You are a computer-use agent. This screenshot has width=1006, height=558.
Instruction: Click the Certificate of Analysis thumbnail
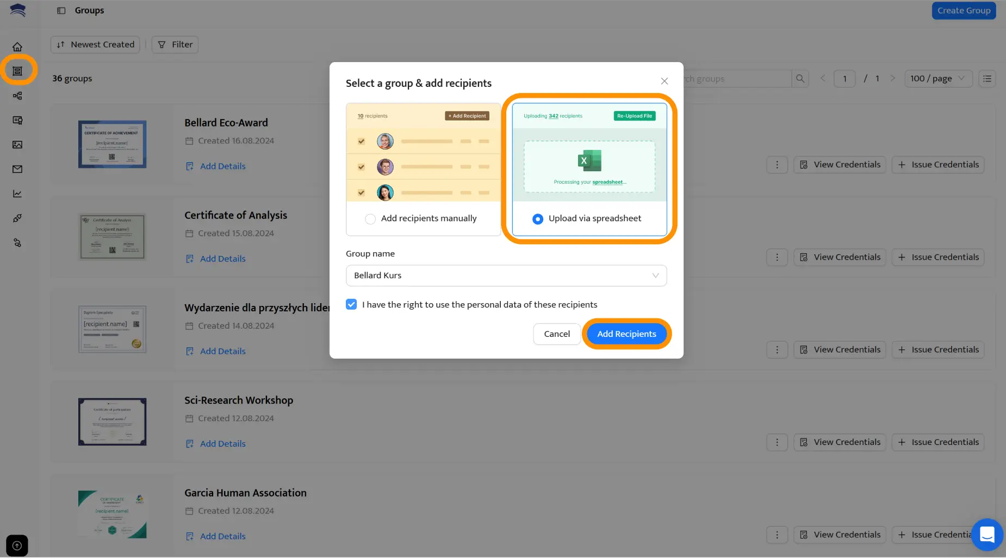(112, 236)
